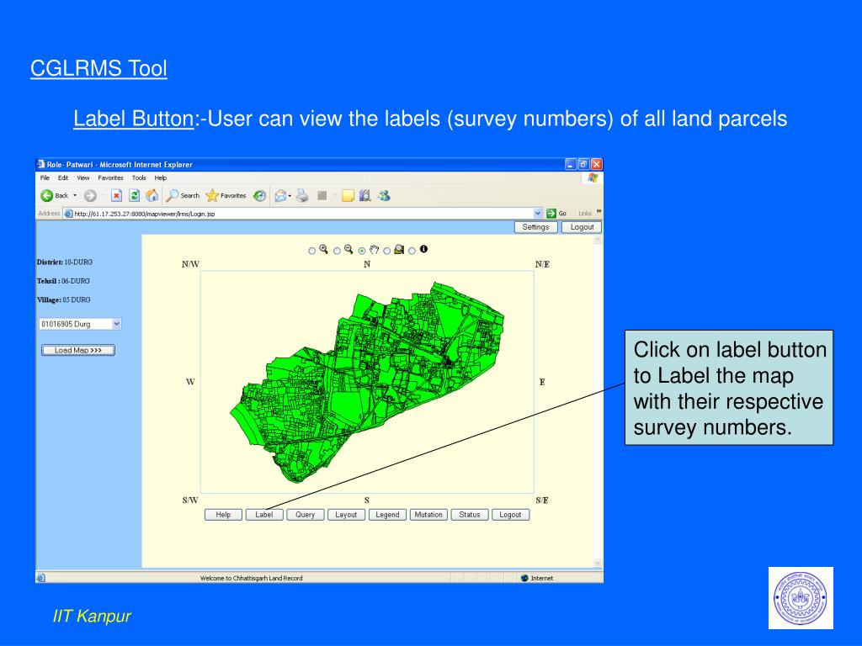Refresh the page using the toolbar icon

[x=135, y=195]
